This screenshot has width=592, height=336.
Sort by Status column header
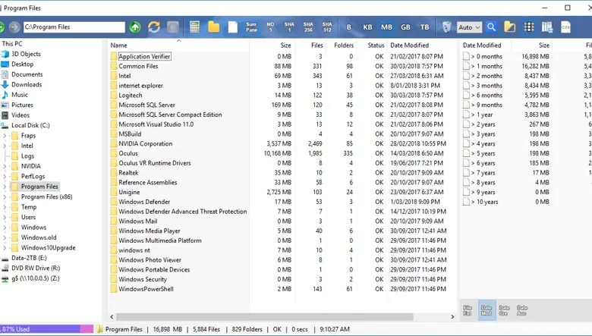(x=376, y=46)
